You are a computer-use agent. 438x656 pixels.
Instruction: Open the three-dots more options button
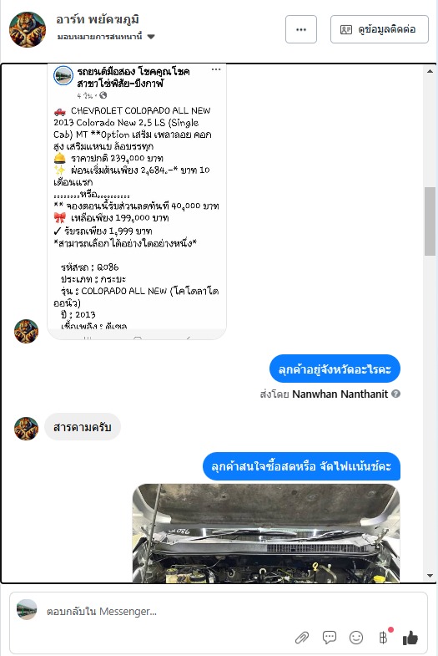(x=301, y=29)
